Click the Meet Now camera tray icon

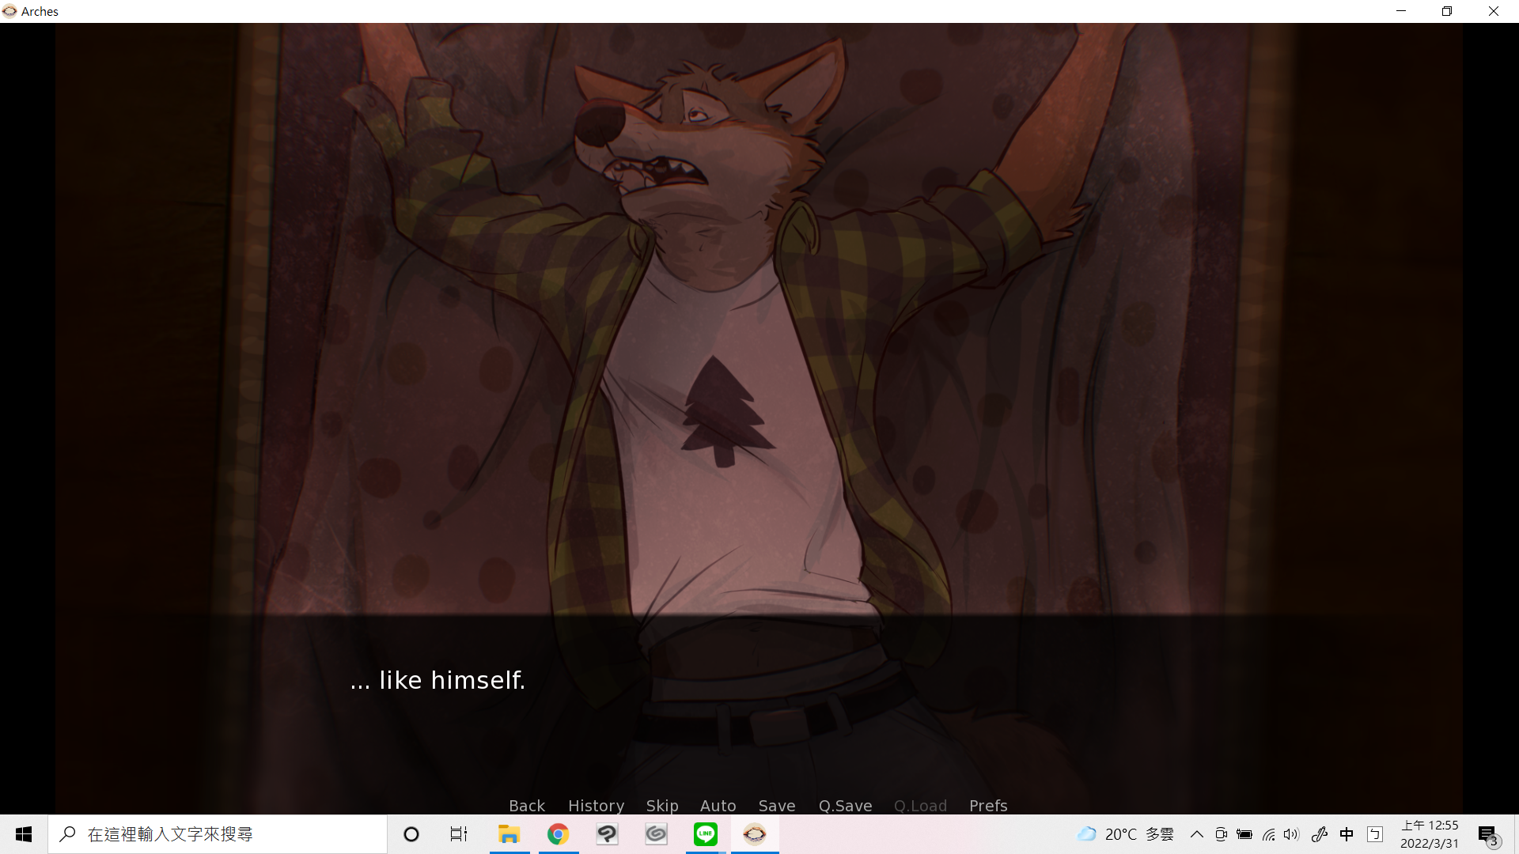(x=1221, y=834)
